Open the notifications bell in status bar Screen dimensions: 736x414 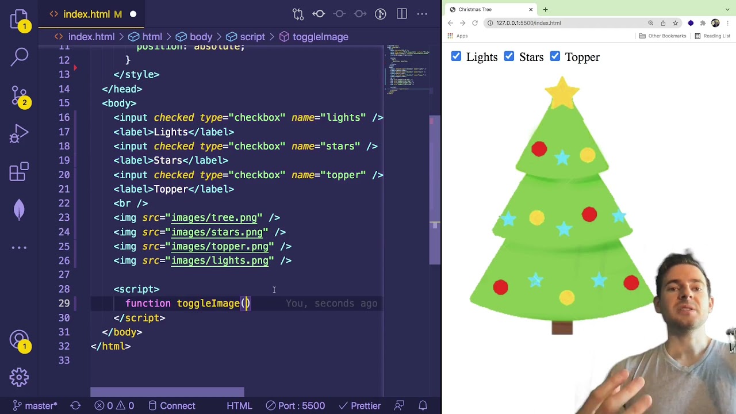(x=423, y=406)
